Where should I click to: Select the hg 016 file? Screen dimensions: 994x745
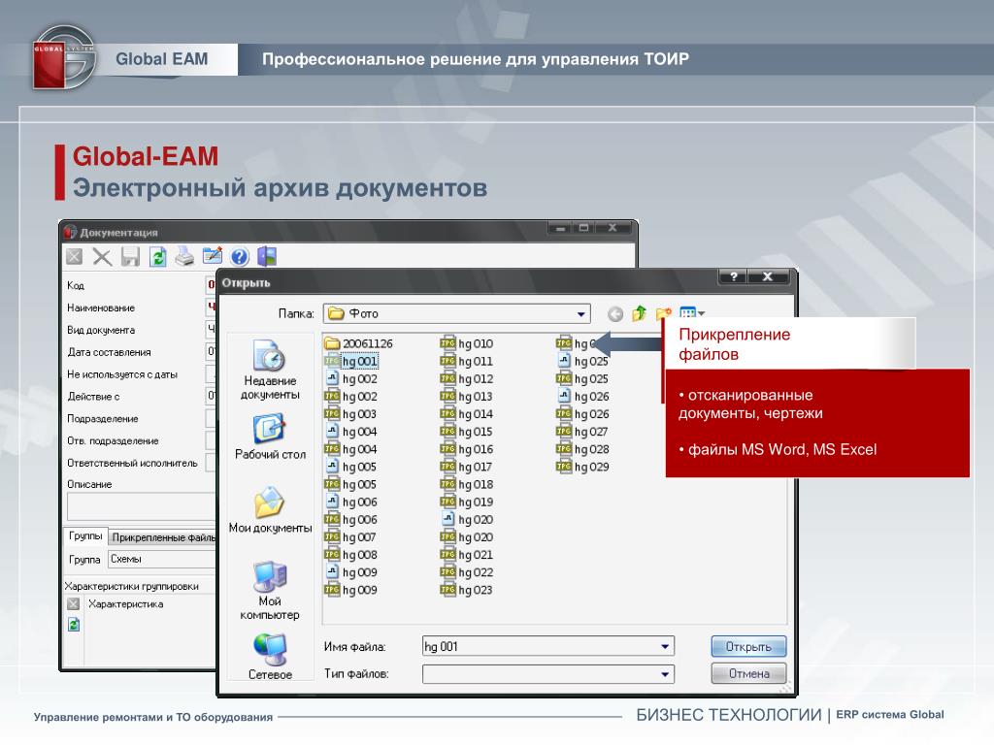point(467,449)
